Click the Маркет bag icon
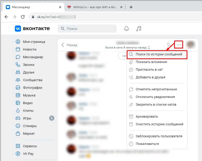The height and width of the screenshot is (161, 202). click(18, 133)
